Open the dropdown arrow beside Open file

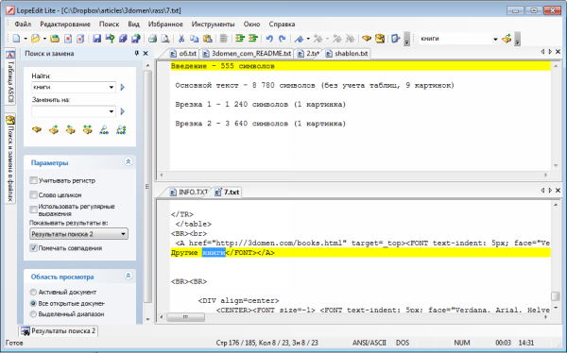[44, 39]
